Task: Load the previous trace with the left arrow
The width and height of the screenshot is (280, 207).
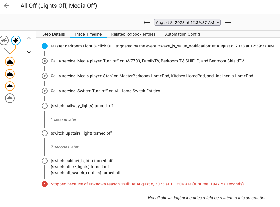Action: click(147, 22)
